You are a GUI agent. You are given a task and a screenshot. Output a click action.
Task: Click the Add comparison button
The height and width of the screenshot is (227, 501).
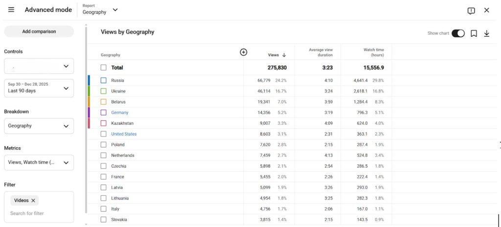point(39,31)
